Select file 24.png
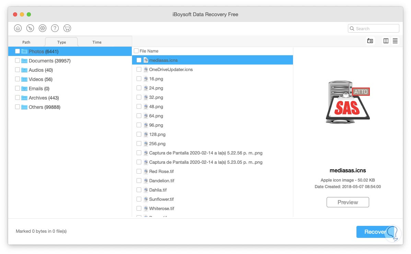This screenshot has width=411, height=254. pos(213,88)
